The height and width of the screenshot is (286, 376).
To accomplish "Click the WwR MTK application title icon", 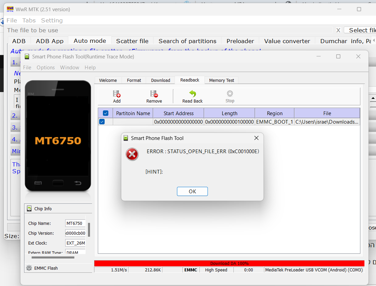I will coord(10,10).
